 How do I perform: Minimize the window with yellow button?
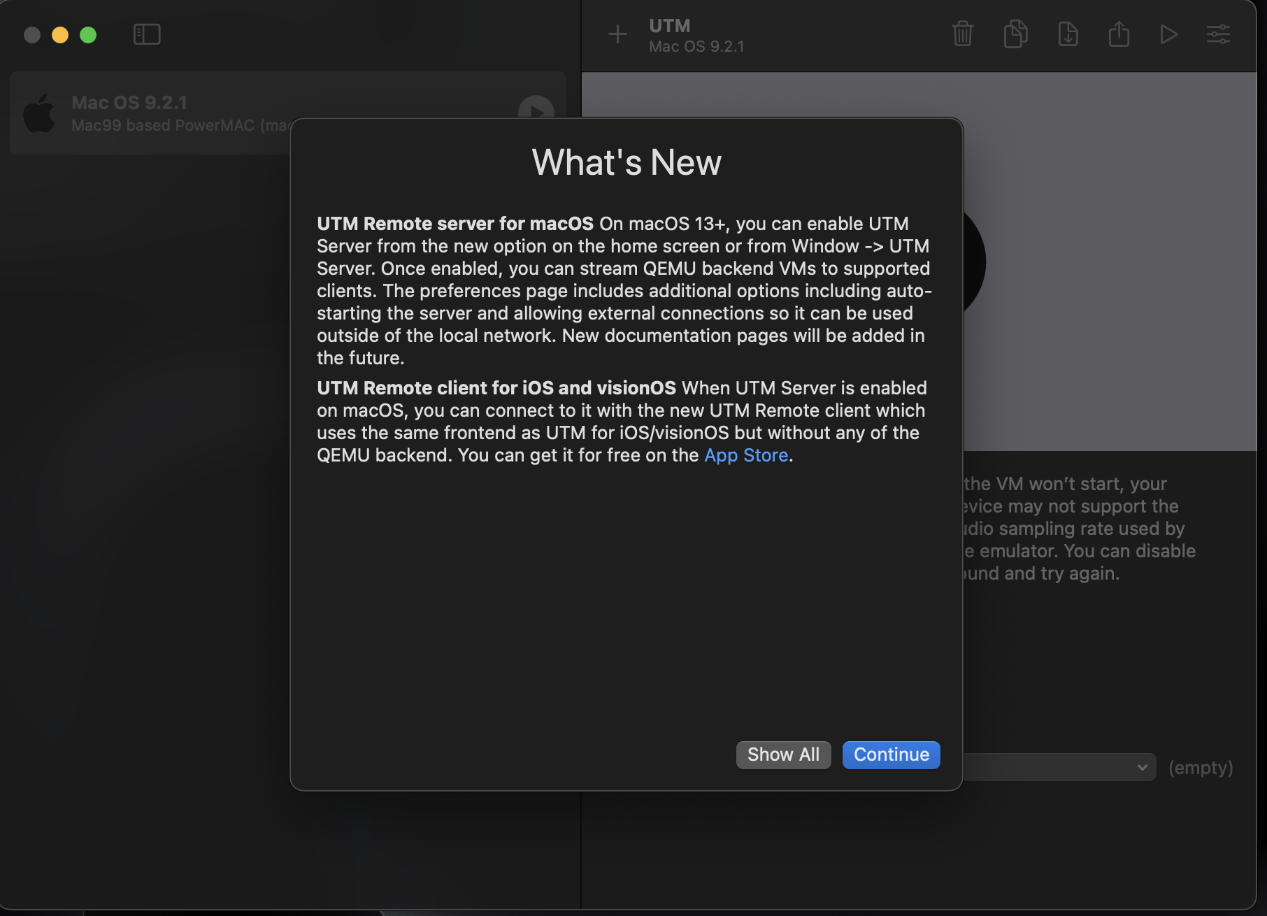(60, 35)
